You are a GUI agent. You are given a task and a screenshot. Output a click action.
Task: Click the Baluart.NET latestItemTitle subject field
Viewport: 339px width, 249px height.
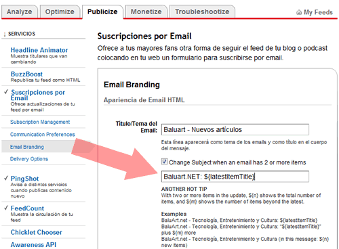click(235, 177)
